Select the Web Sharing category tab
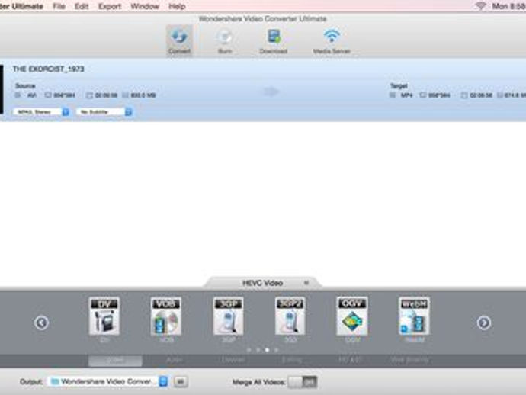This screenshot has height=395, width=526. [409, 361]
